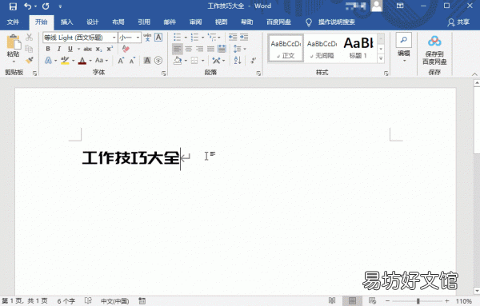Align text left

point(178,49)
